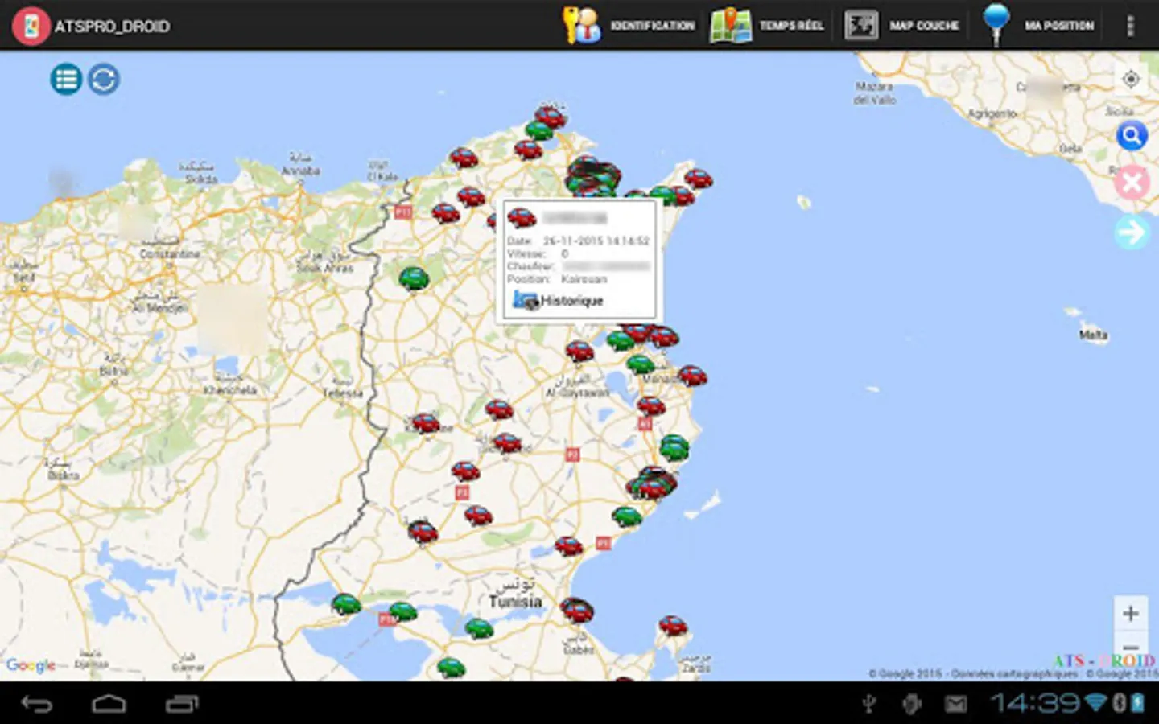Open the blue magnifier search button
1159x724 pixels.
pos(1132,136)
